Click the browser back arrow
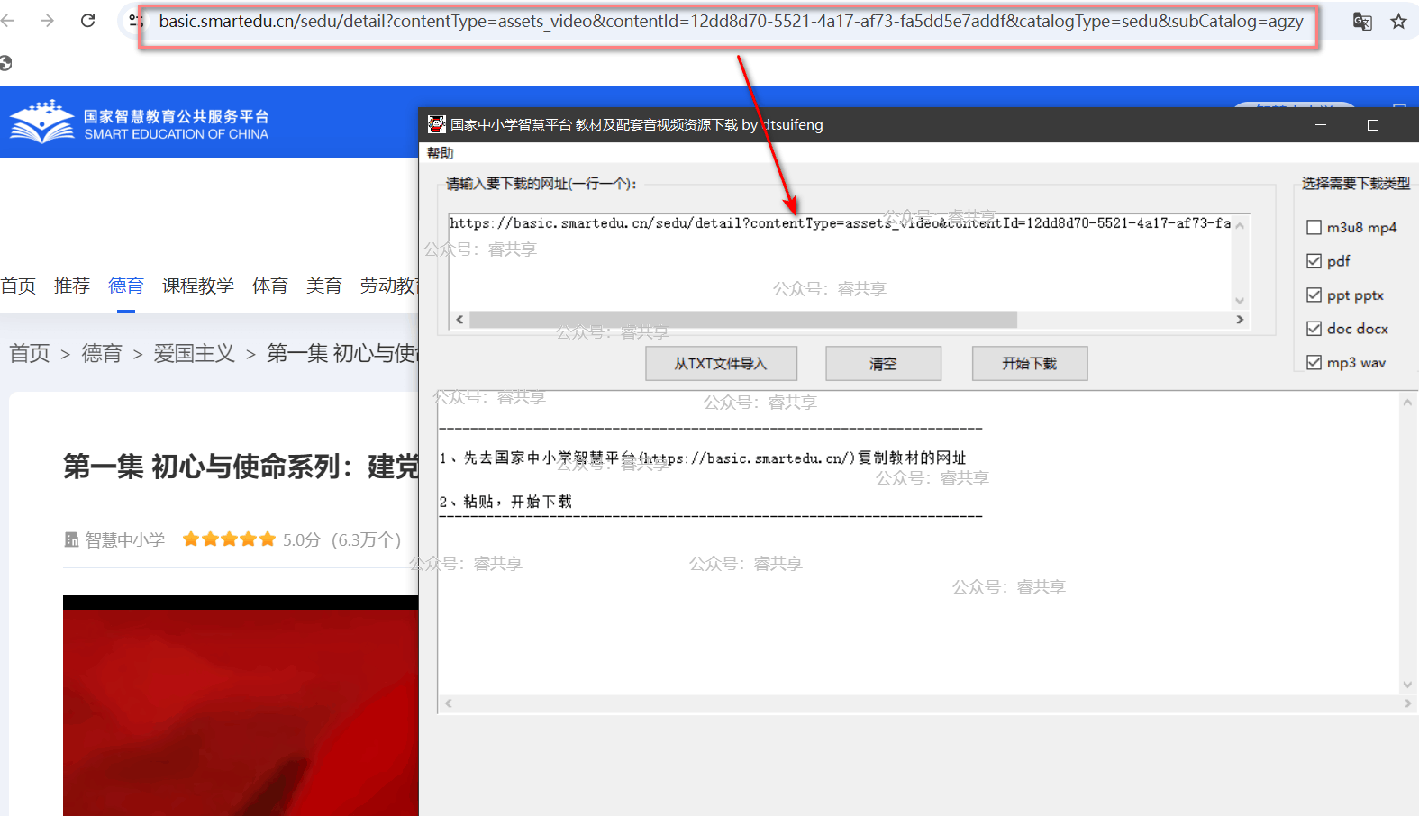Screen dimensions: 1419x816 pos(7,21)
